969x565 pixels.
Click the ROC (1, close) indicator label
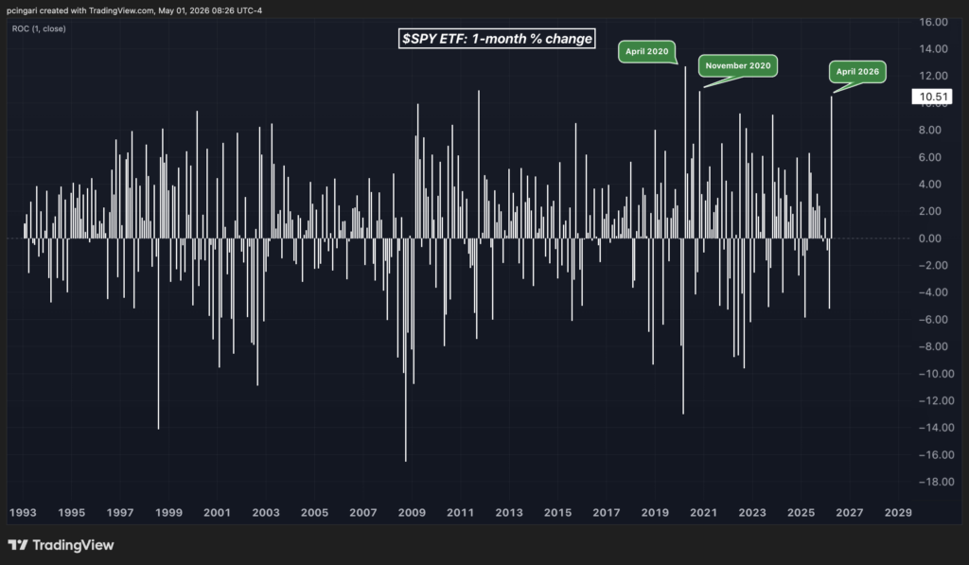coord(39,28)
